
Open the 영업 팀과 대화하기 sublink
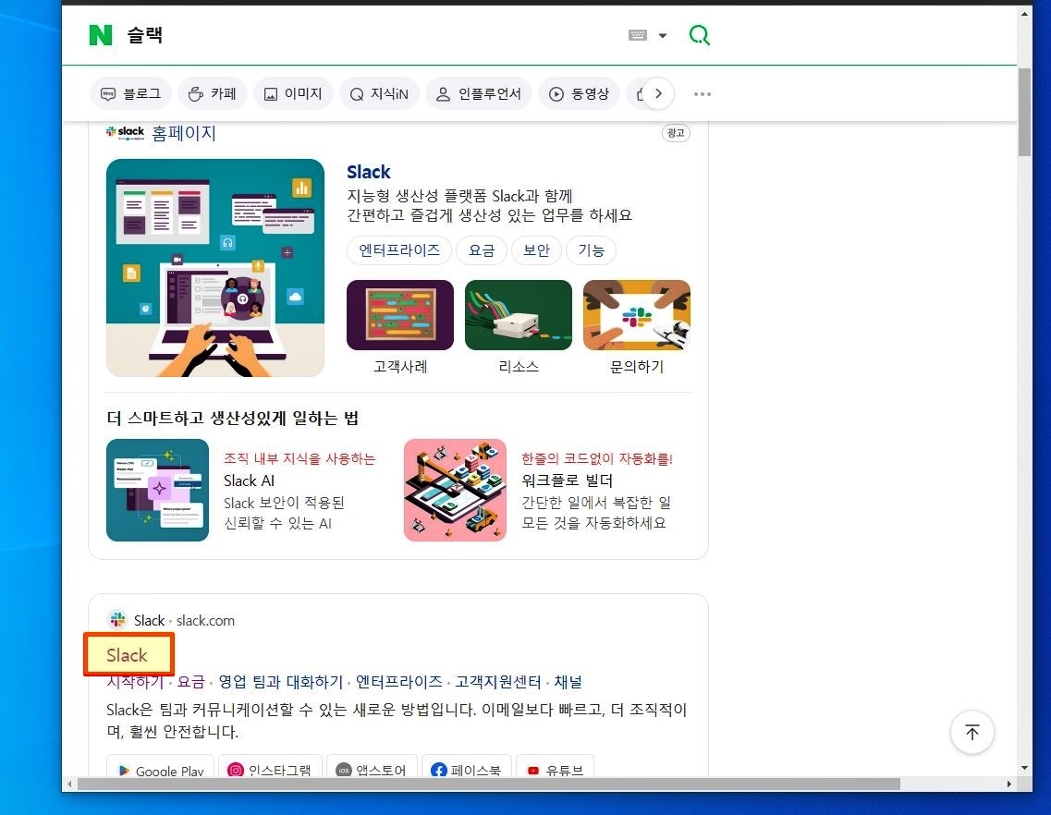point(281,682)
